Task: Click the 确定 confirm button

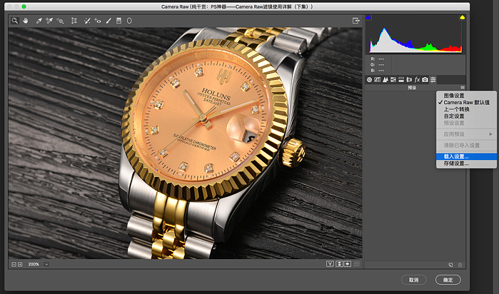Action: [x=448, y=280]
